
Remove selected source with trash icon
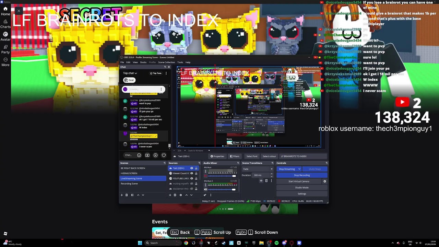[x=175, y=195]
